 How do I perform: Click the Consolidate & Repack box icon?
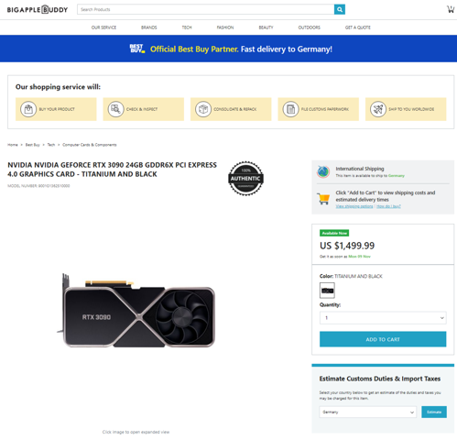click(203, 109)
